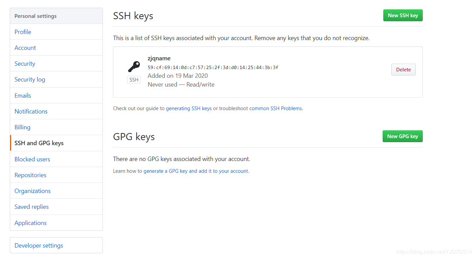Click the SSH label badge

point(134,80)
